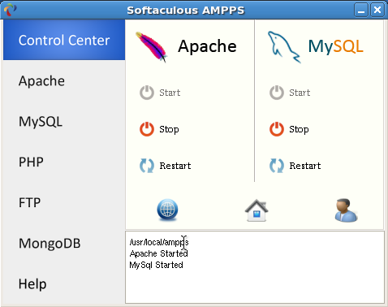
Task: Click the large MySQL heading text
Action: tap(335, 46)
